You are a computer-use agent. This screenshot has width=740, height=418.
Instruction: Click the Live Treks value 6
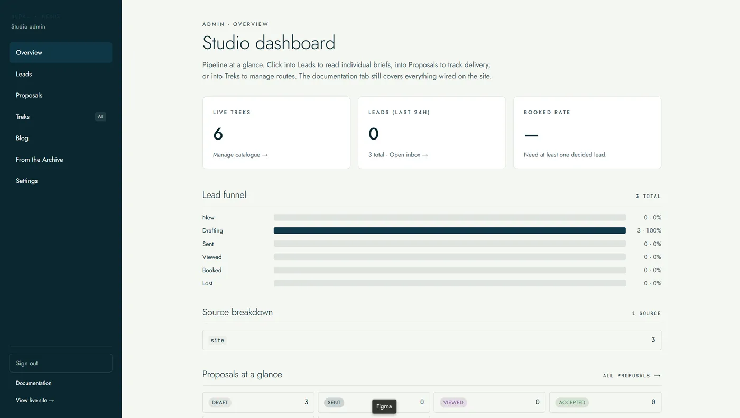pyautogui.click(x=218, y=134)
